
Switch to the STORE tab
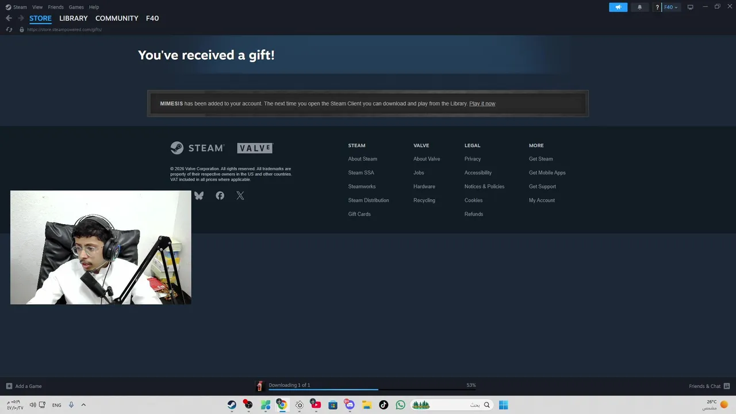pos(40,18)
